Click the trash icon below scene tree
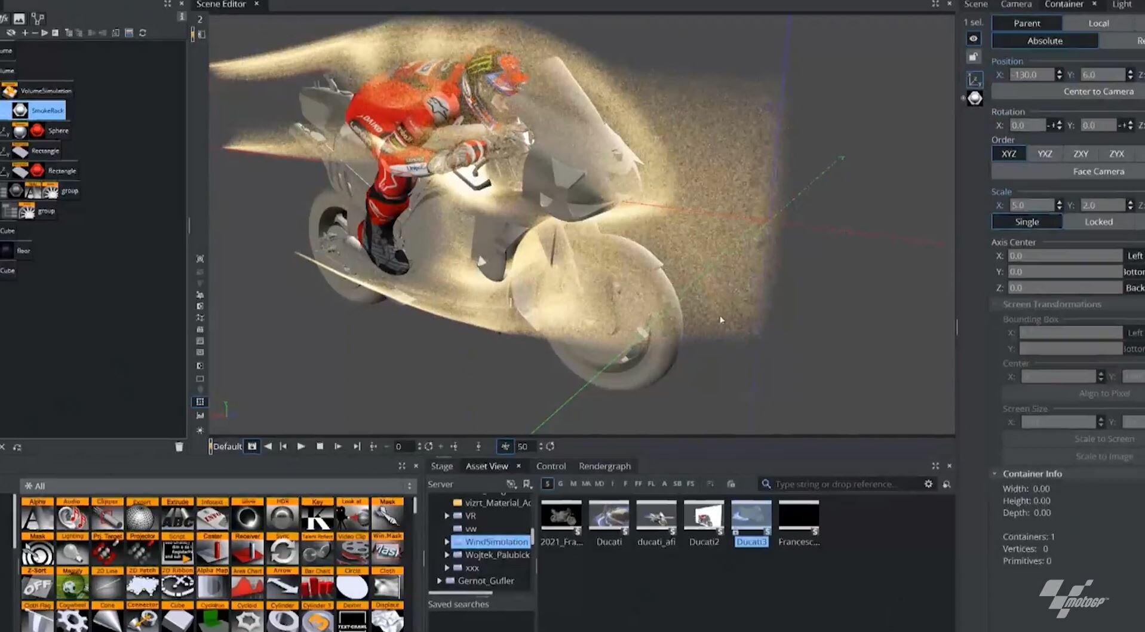 [179, 447]
